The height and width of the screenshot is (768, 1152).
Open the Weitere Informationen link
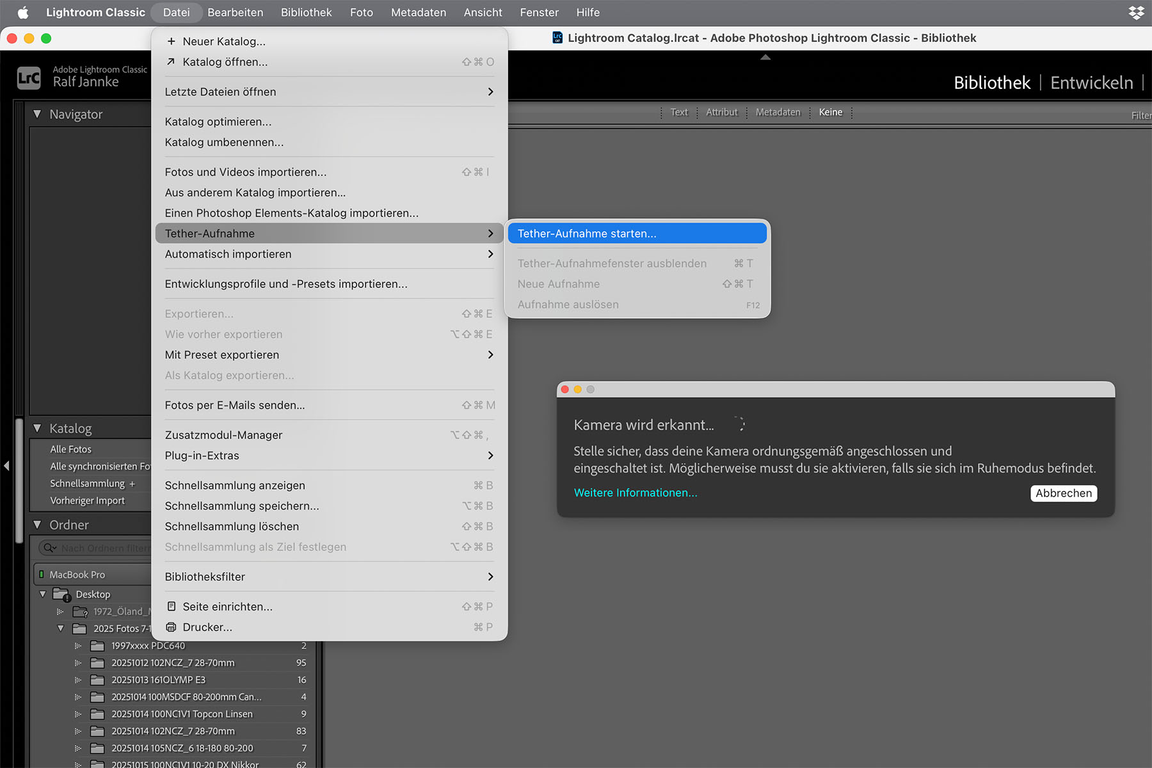coord(636,493)
